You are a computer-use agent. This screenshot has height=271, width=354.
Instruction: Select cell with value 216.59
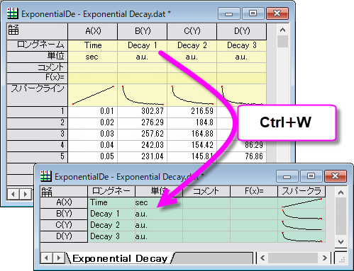tap(192, 111)
